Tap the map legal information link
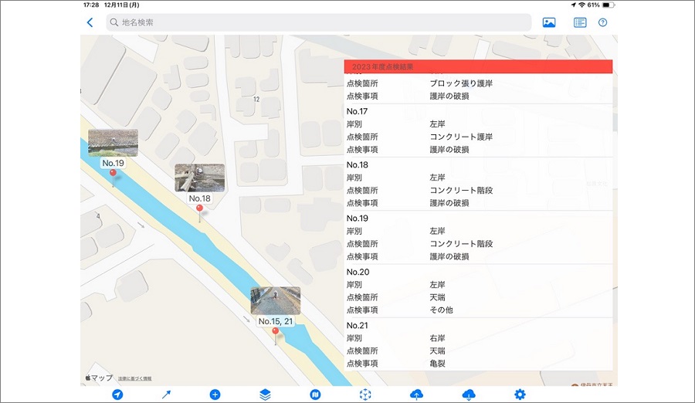This screenshot has height=403, width=695. tap(135, 378)
